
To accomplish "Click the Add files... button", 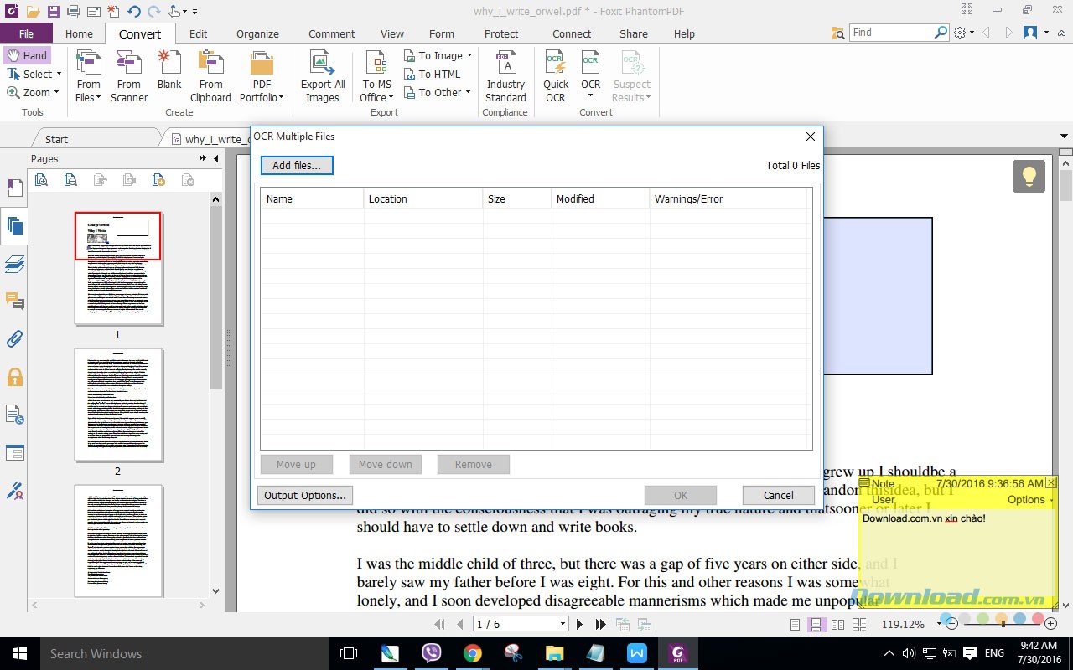I will click(x=297, y=166).
